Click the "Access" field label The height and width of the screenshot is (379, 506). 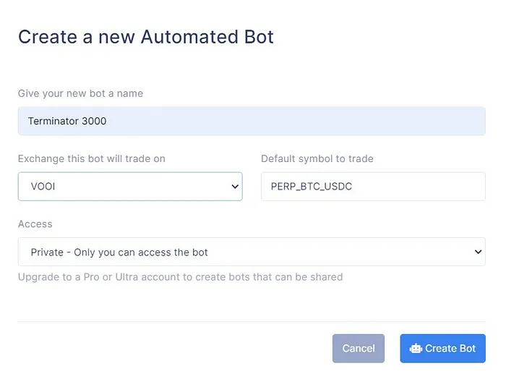[x=35, y=224]
